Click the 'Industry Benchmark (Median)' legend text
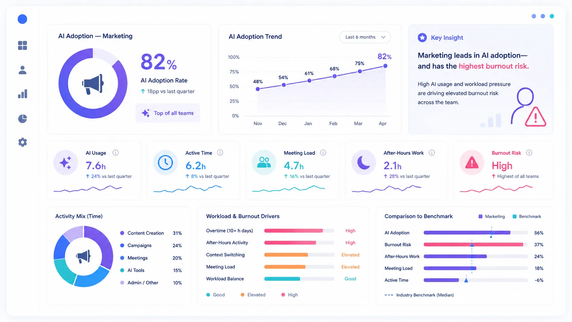The width and height of the screenshot is (572, 322). (425, 295)
